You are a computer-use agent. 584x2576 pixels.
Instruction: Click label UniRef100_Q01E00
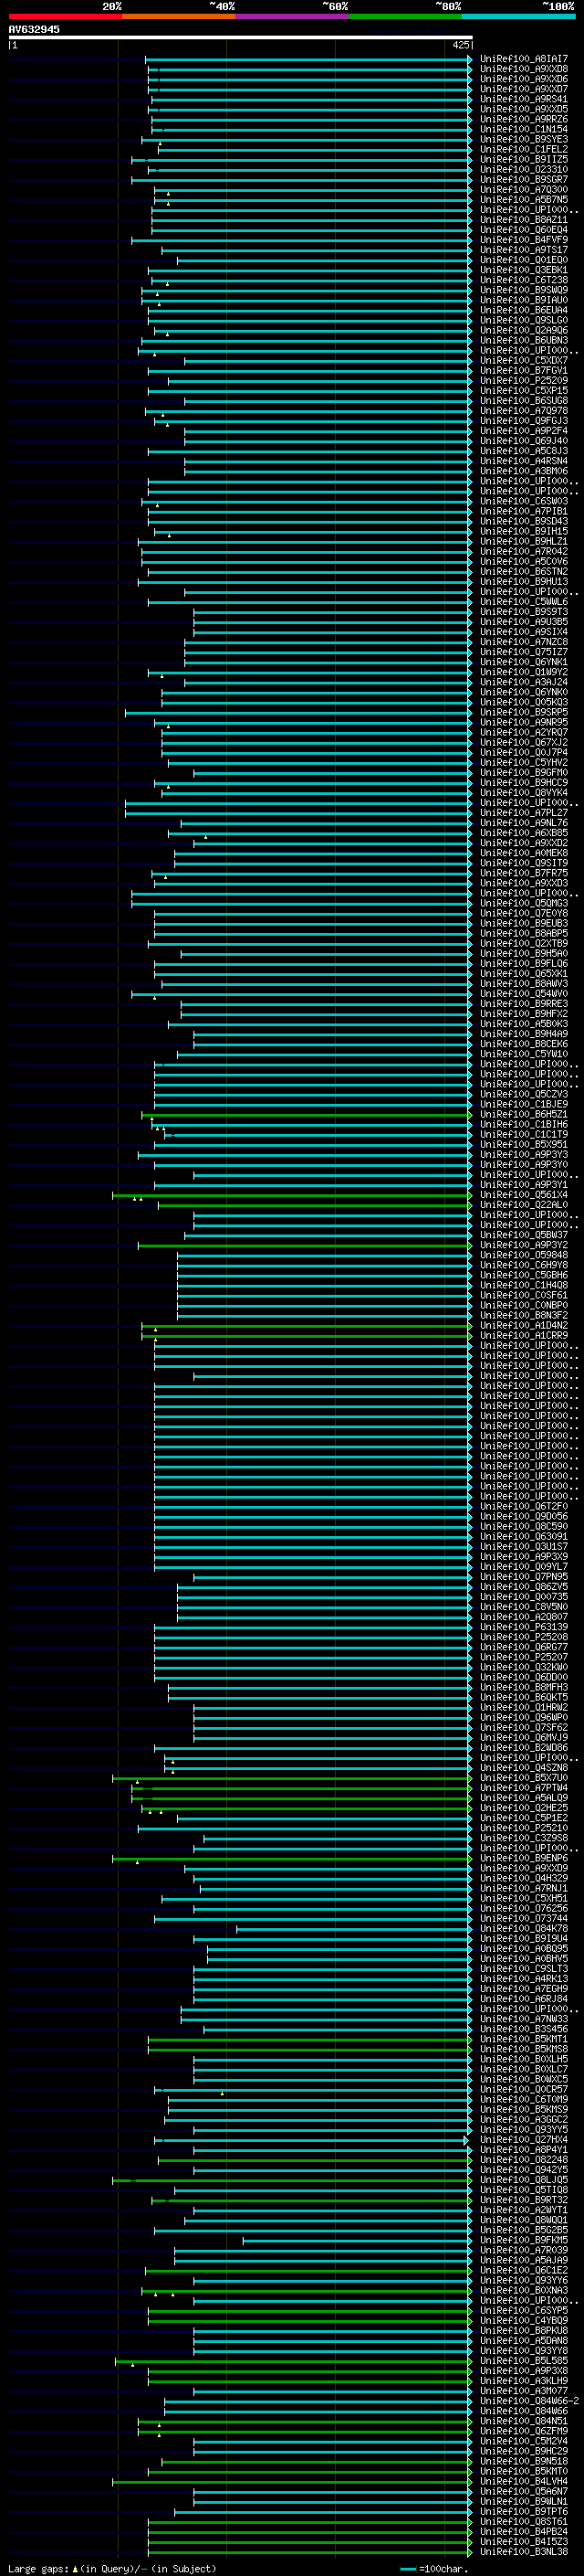[x=524, y=260]
